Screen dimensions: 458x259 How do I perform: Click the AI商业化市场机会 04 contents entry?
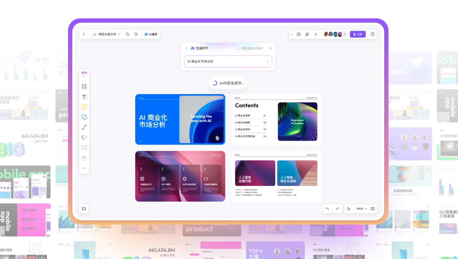(251, 136)
